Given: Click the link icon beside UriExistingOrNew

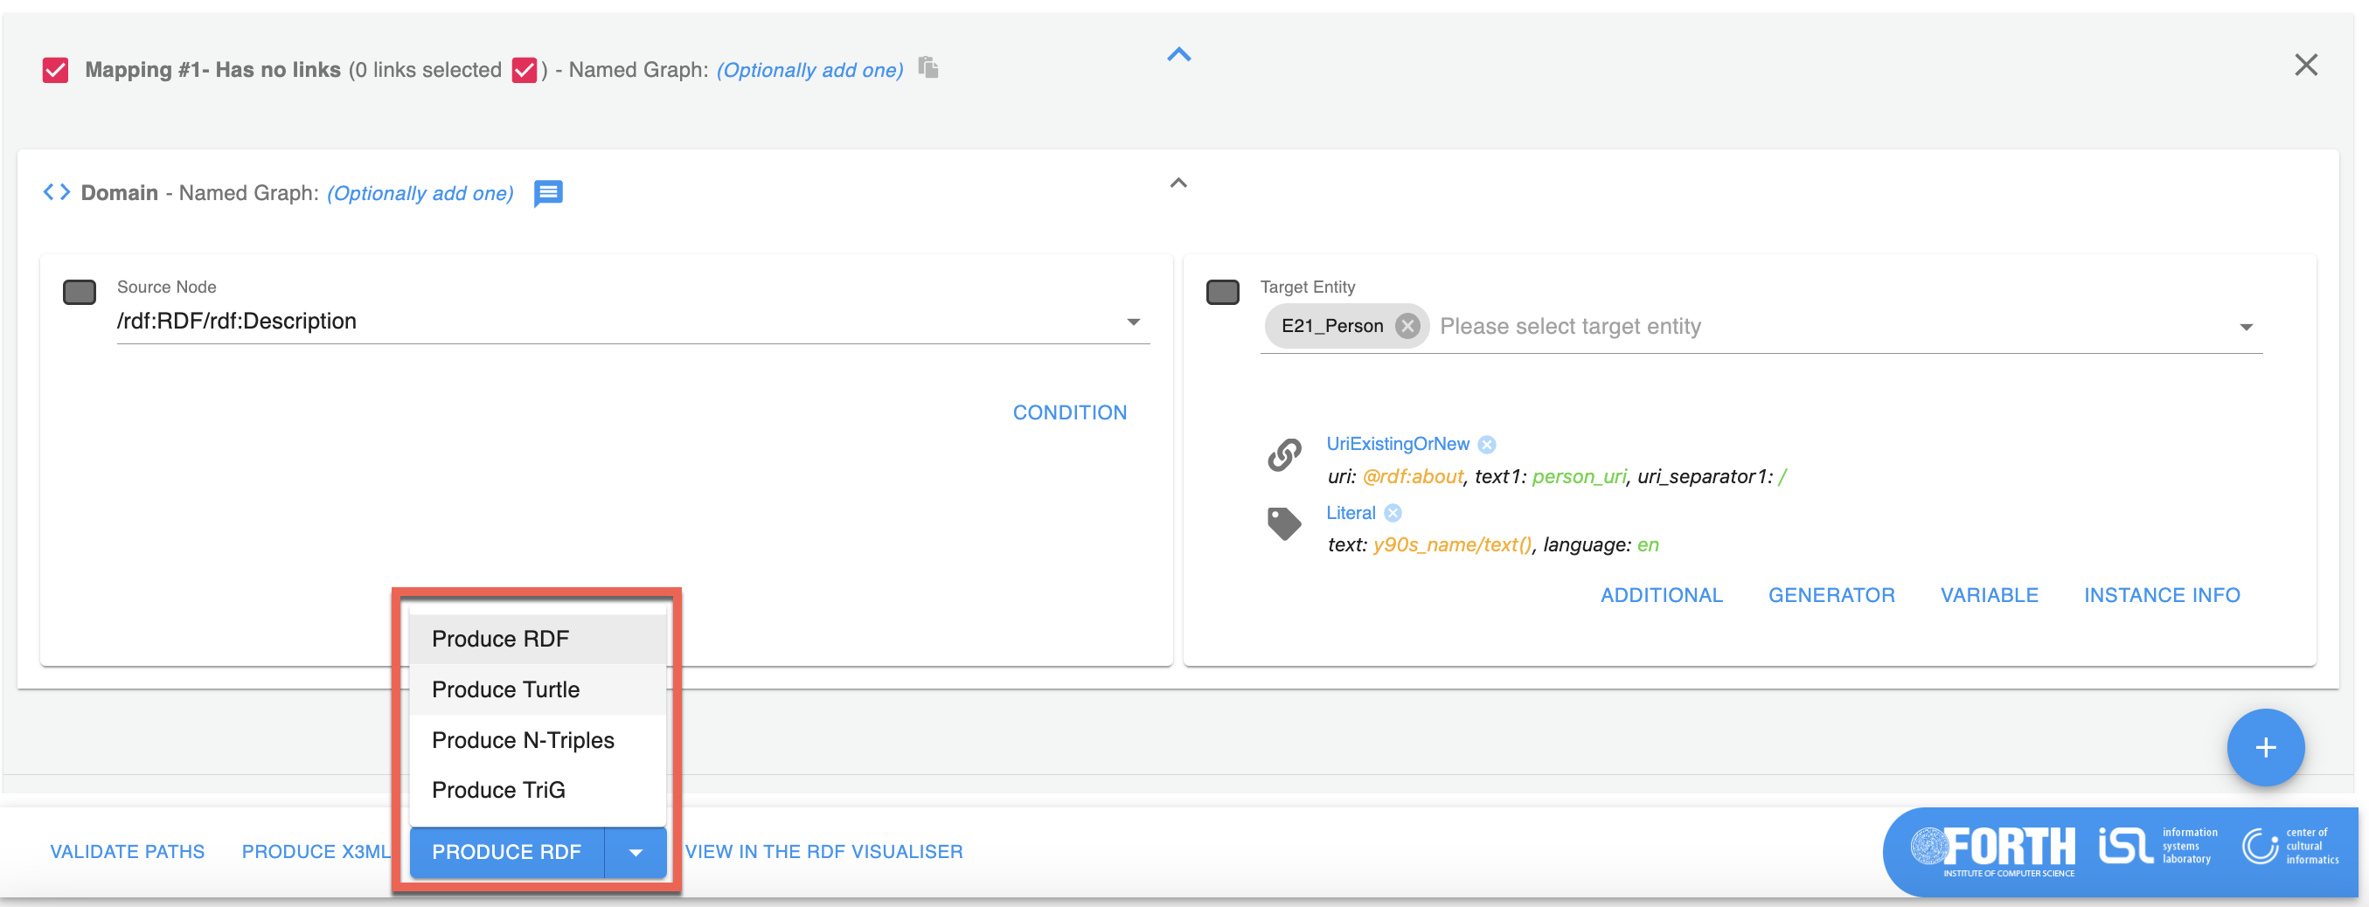Looking at the screenshot, I should [x=1284, y=454].
